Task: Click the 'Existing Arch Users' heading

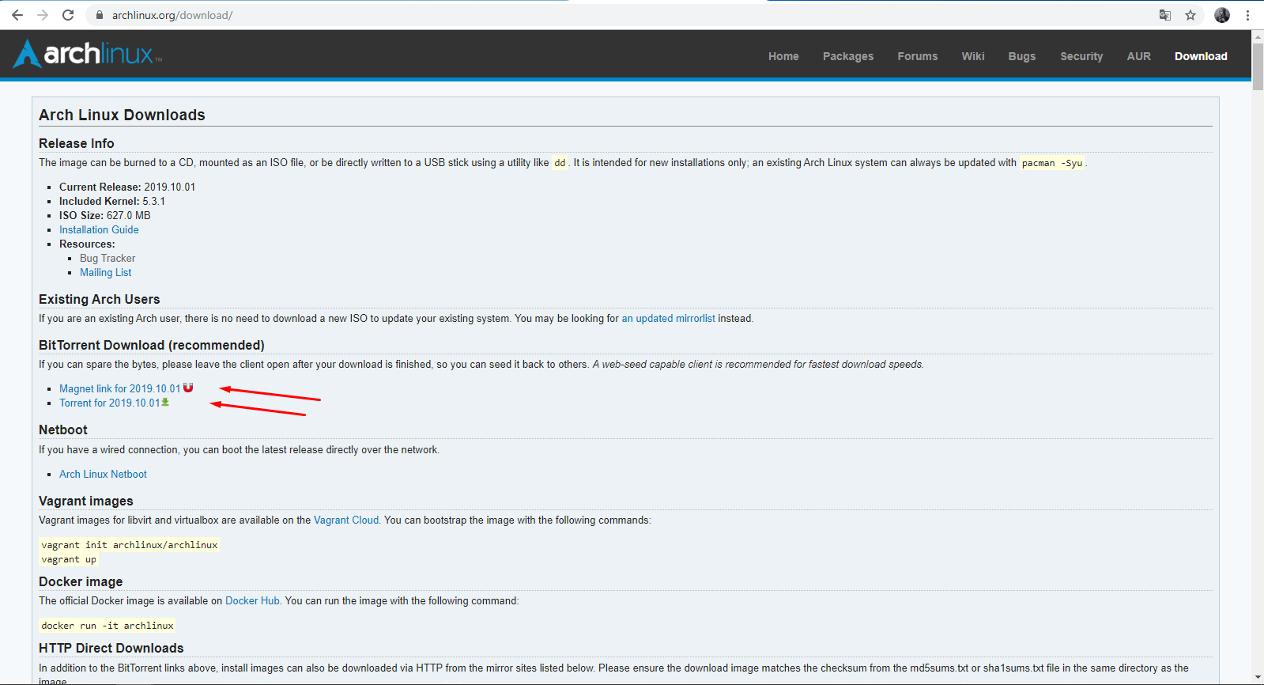Action: [x=100, y=299]
